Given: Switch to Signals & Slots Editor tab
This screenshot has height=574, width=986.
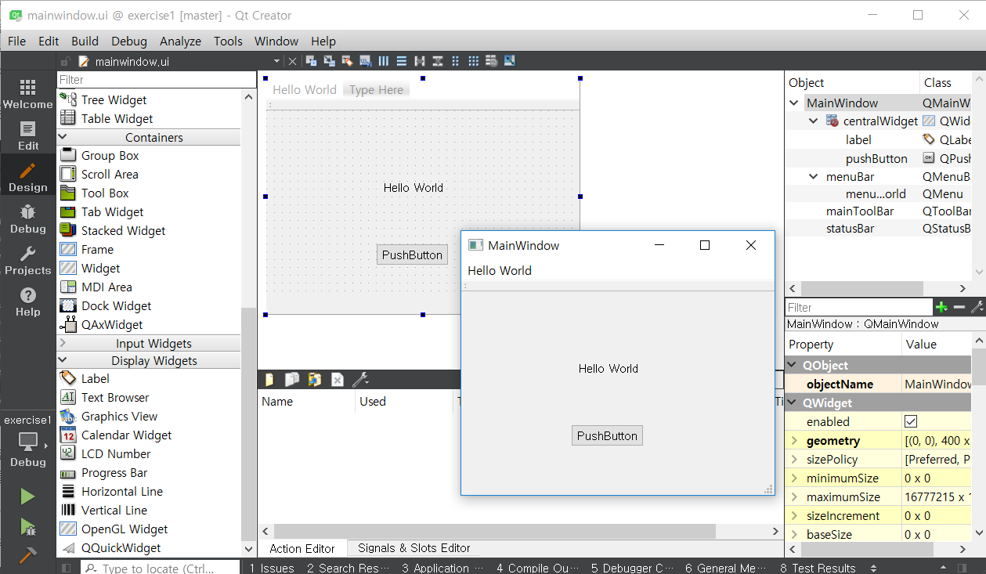Looking at the screenshot, I should (414, 548).
